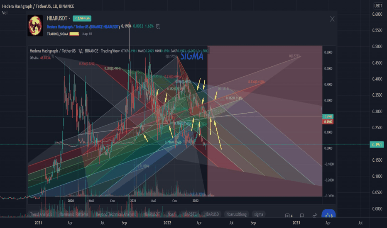Click the HBARUSDT idea title
Viewport: 387px width, 228px height.
(x=57, y=18)
